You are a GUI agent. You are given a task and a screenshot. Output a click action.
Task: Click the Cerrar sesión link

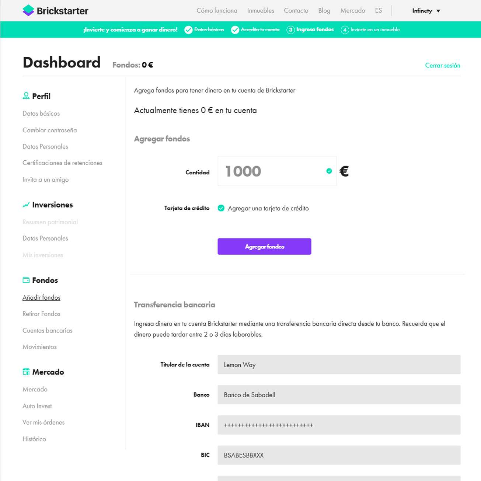click(x=442, y=65)
